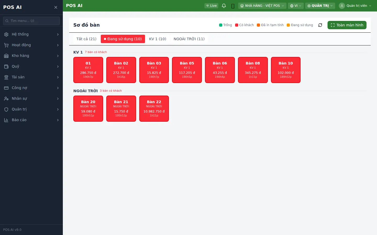
Task: Close the sidebar with X icon
Action: click(x=56, y=7)
